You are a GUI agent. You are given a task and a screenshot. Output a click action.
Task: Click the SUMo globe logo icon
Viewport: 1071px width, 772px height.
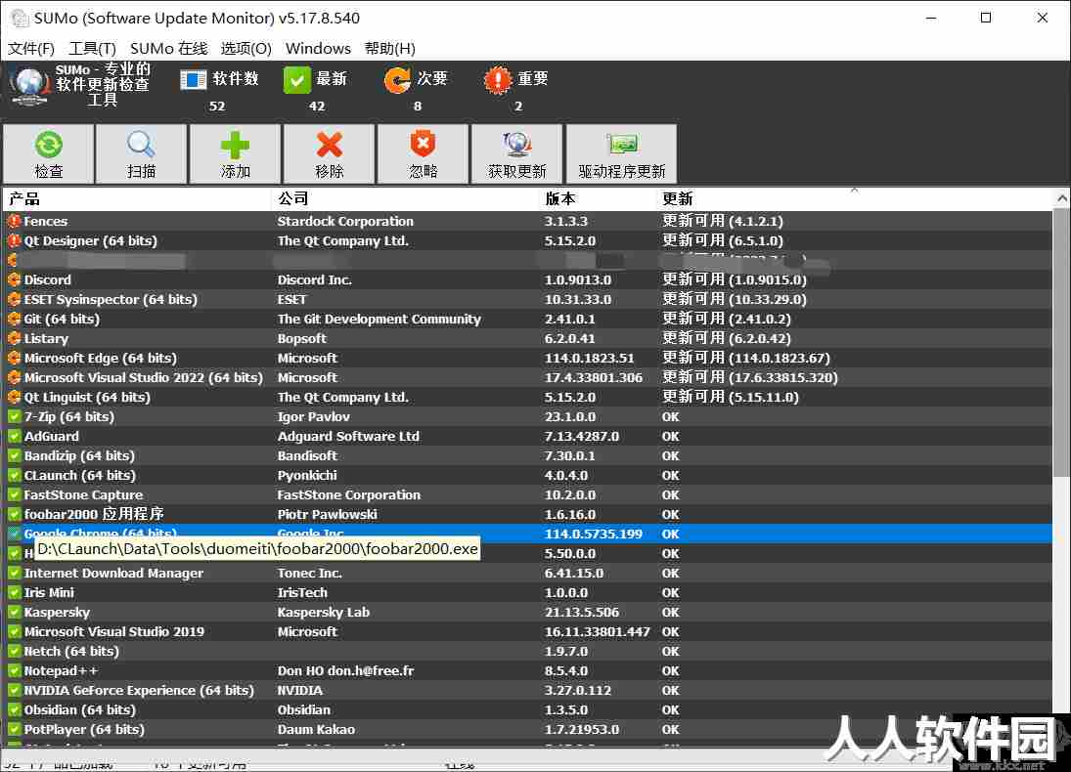coord(29,86)
